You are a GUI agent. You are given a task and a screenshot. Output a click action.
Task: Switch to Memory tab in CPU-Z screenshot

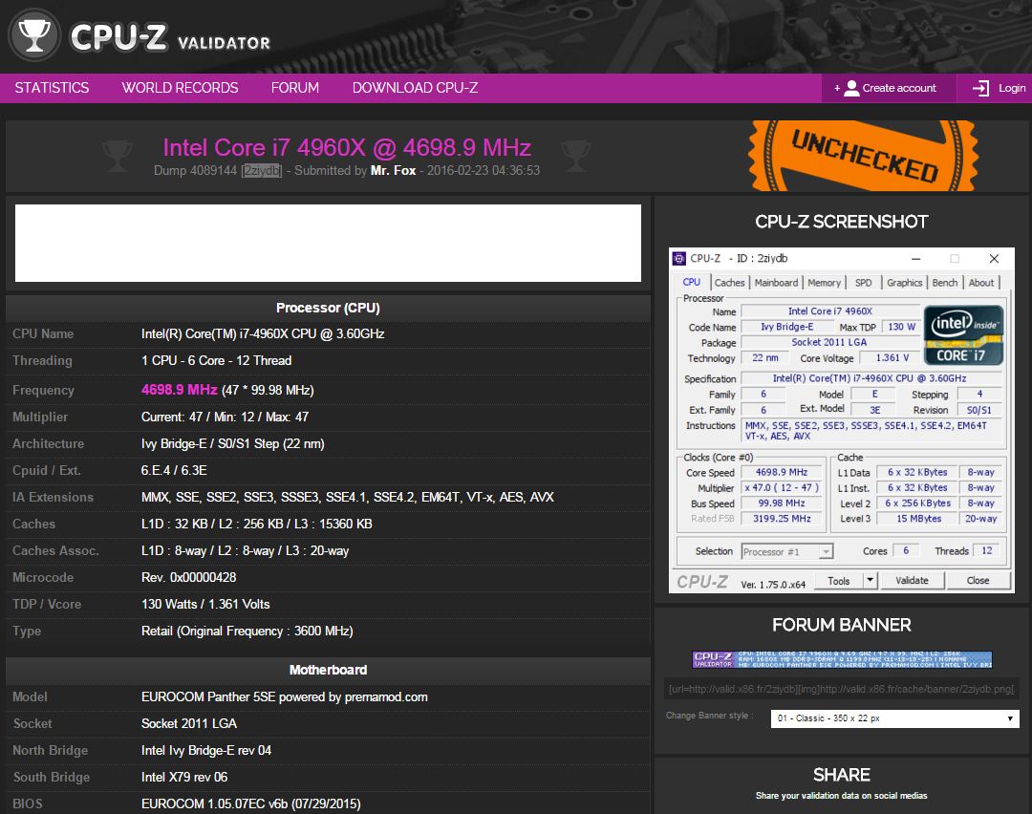[824, 282]
